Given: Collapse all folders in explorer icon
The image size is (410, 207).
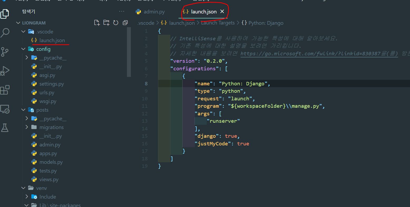Looking at the screenshot, I should pyautogui.click(x=125, y=23).
